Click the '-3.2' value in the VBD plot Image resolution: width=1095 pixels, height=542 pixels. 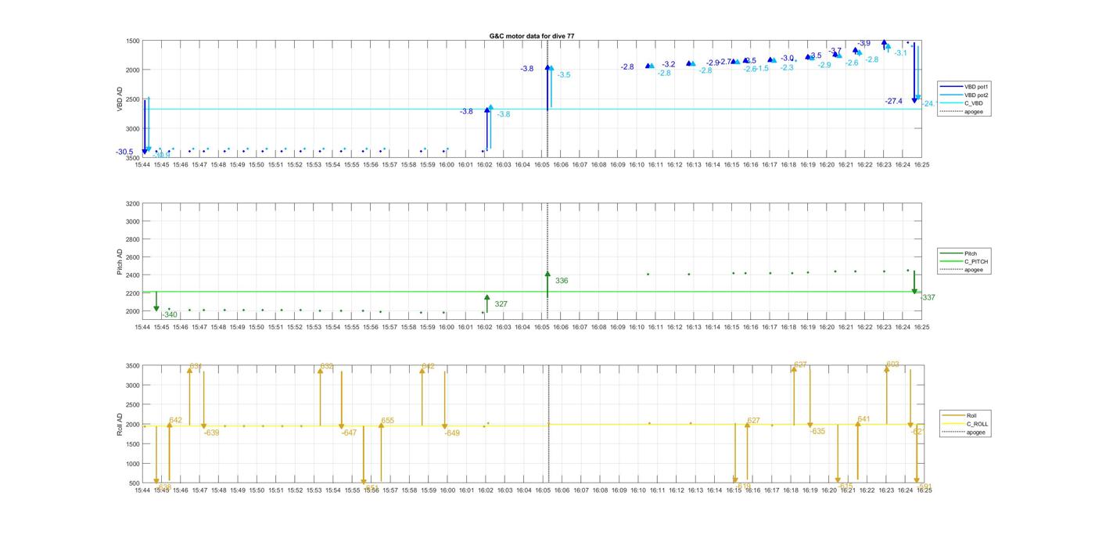(668, 64)
